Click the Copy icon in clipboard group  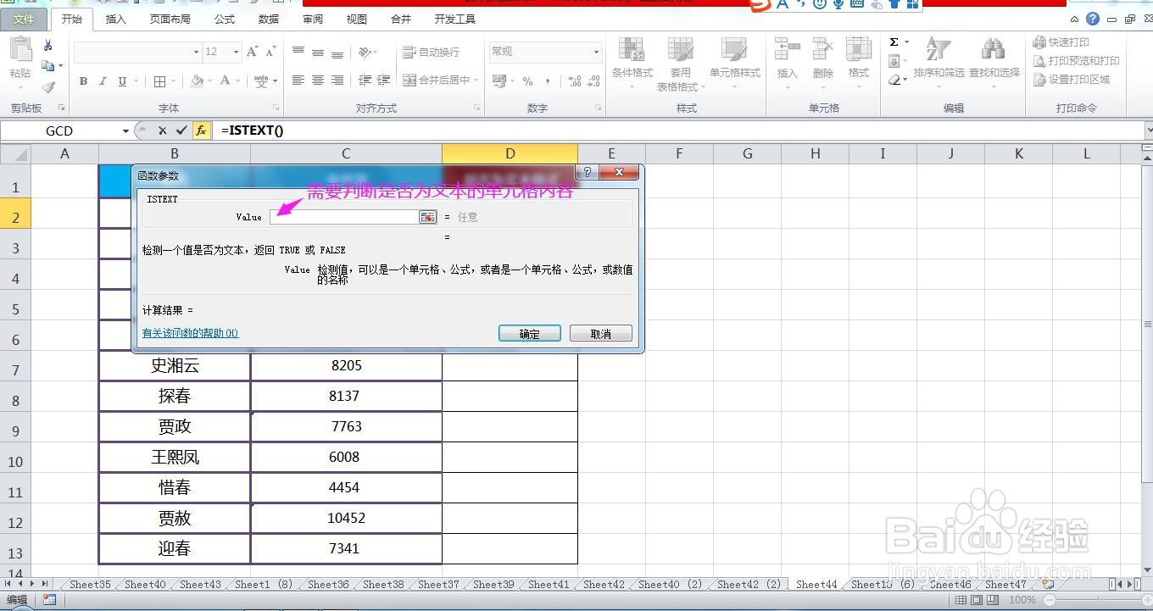[x=47, y=65]
